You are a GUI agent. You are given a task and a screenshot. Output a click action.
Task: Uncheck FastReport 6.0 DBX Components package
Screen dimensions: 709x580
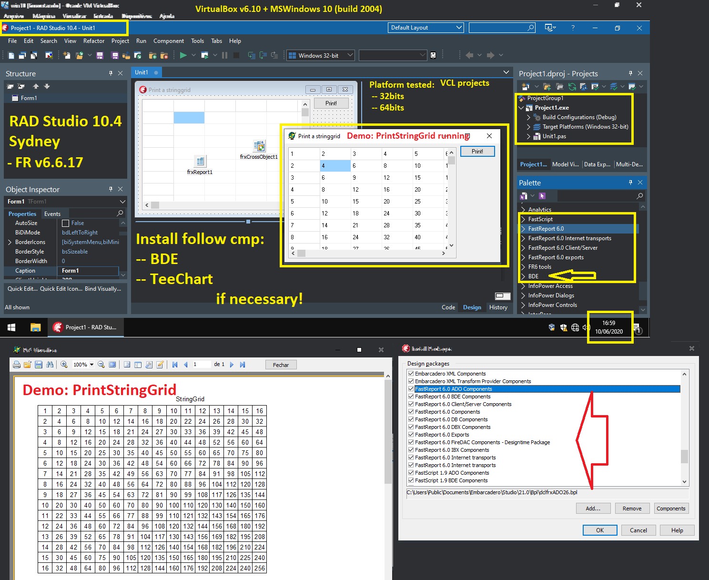coord(411,427)
